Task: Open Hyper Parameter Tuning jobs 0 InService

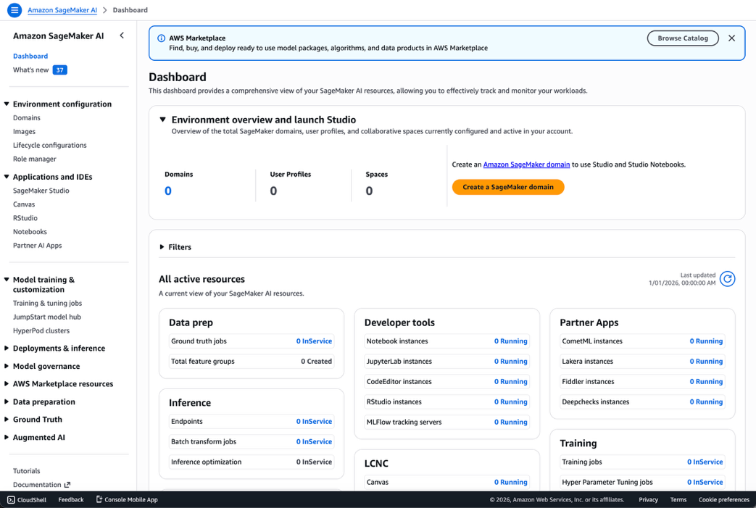Action: (705, 482)
